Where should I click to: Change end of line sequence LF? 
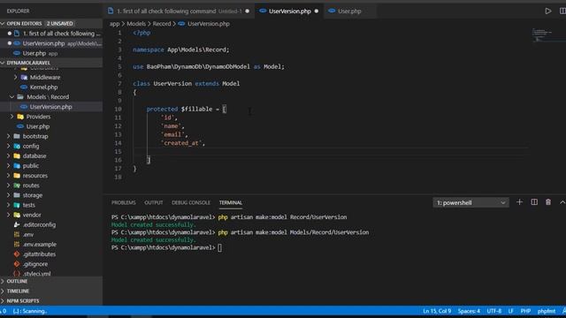(511, 311)
